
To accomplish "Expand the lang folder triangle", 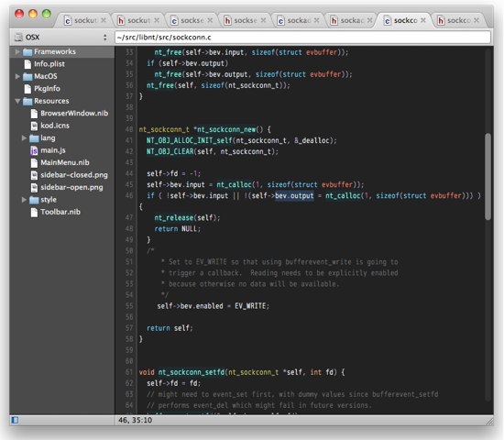I will coord(24,138).
